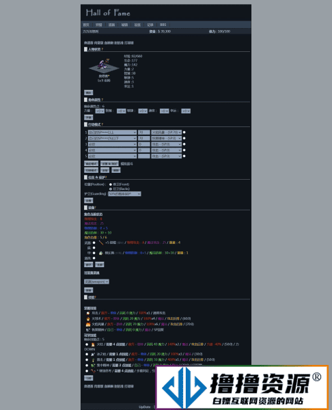Image resolution: width=332 pixels, height=410 pixels.
Task: Open the 力量 strength +0 dropdown
Action: [100, 111]
